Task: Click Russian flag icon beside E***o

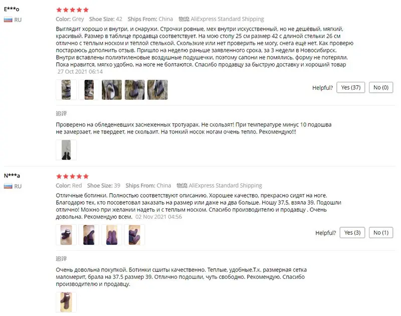Action: click(x=8, y=20)
